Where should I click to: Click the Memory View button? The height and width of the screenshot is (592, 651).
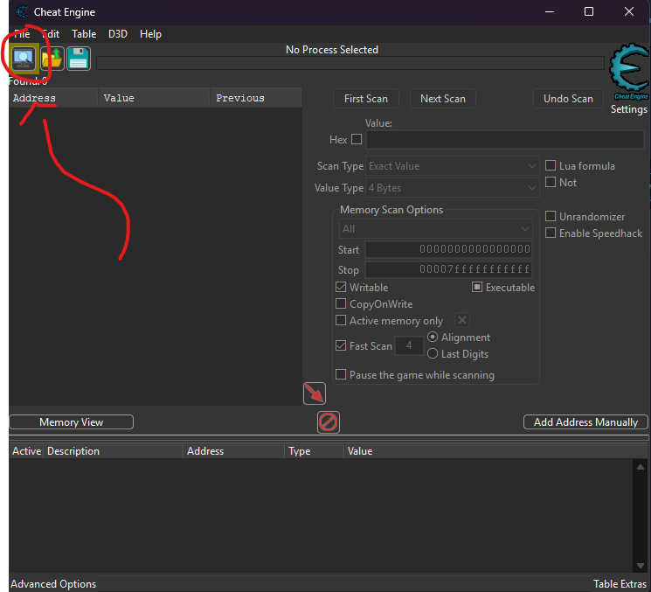(x=71, y=422)
